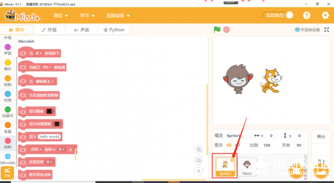334x183 pixels.
Task: Click the Scratch cat on stage
Action: click(x=272, y=81)
